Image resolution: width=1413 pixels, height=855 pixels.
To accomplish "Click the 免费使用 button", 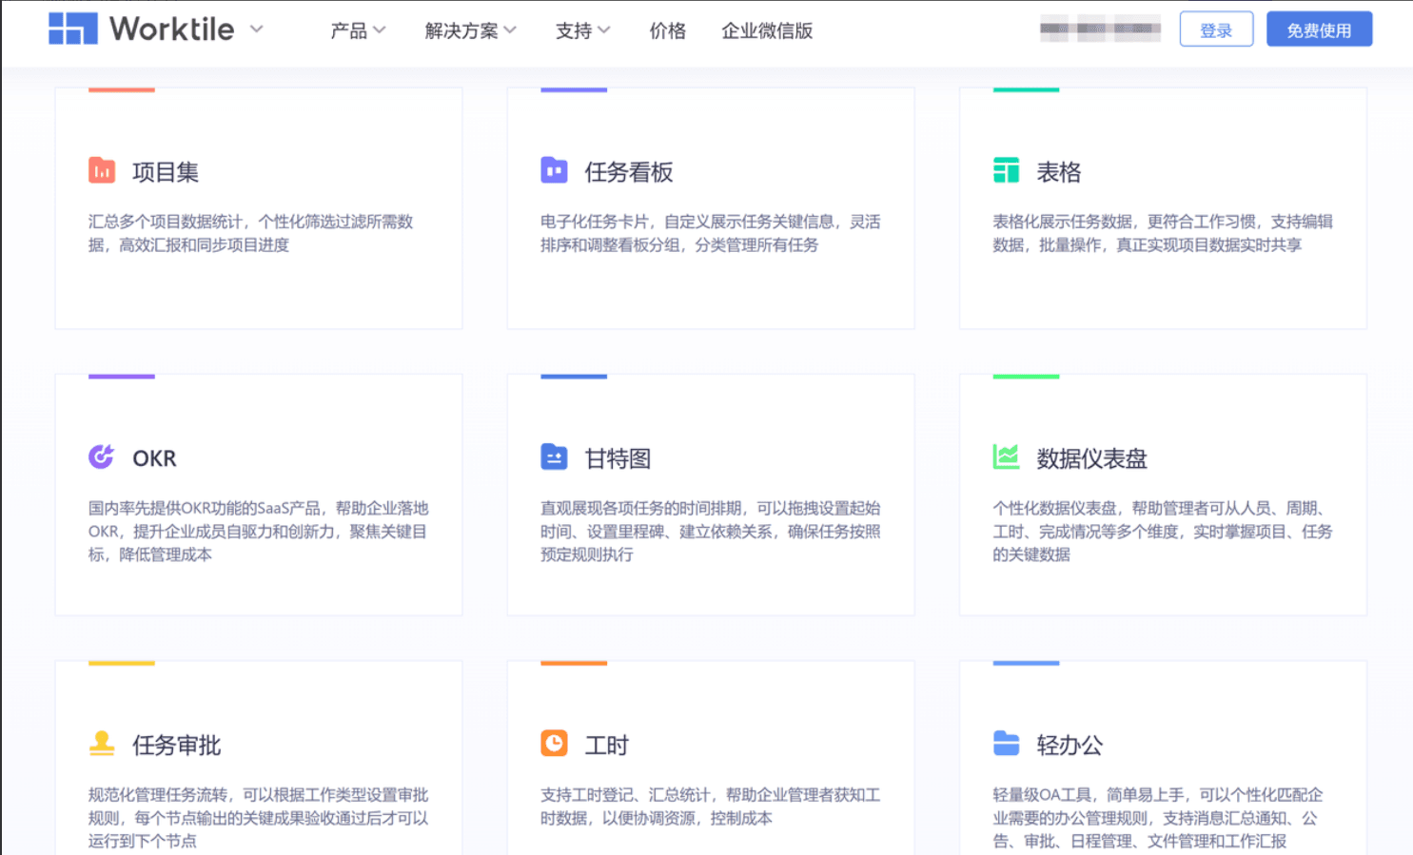I will [1319, 29].
